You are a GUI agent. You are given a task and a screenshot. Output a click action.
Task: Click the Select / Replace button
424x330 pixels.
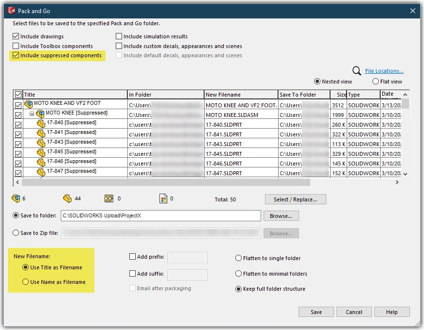pyautogui.click(x=295, y=199)
